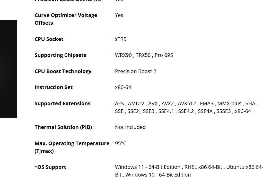Click the 95°C temperature value
The width and height of the screenshot is (280, 193).
pos(121,143)
